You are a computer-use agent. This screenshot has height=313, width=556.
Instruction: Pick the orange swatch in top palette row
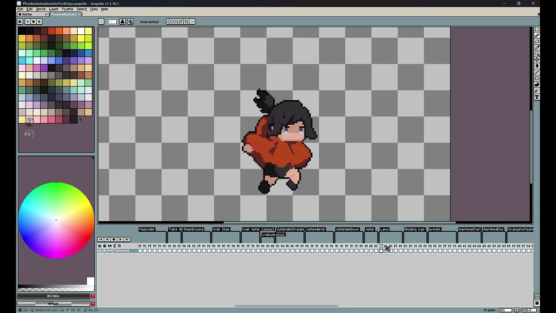(x=59, y=31)
